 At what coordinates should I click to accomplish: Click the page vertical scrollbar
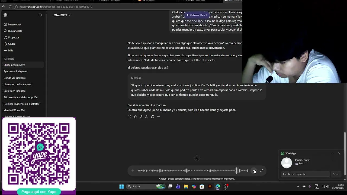345,154
